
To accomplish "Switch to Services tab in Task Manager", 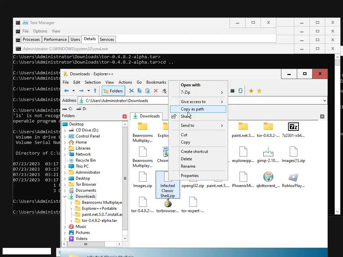I will pos(107,39).
